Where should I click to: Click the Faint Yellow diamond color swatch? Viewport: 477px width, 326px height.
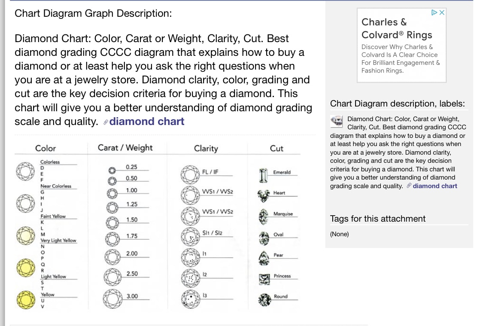[x=24, y=234]
